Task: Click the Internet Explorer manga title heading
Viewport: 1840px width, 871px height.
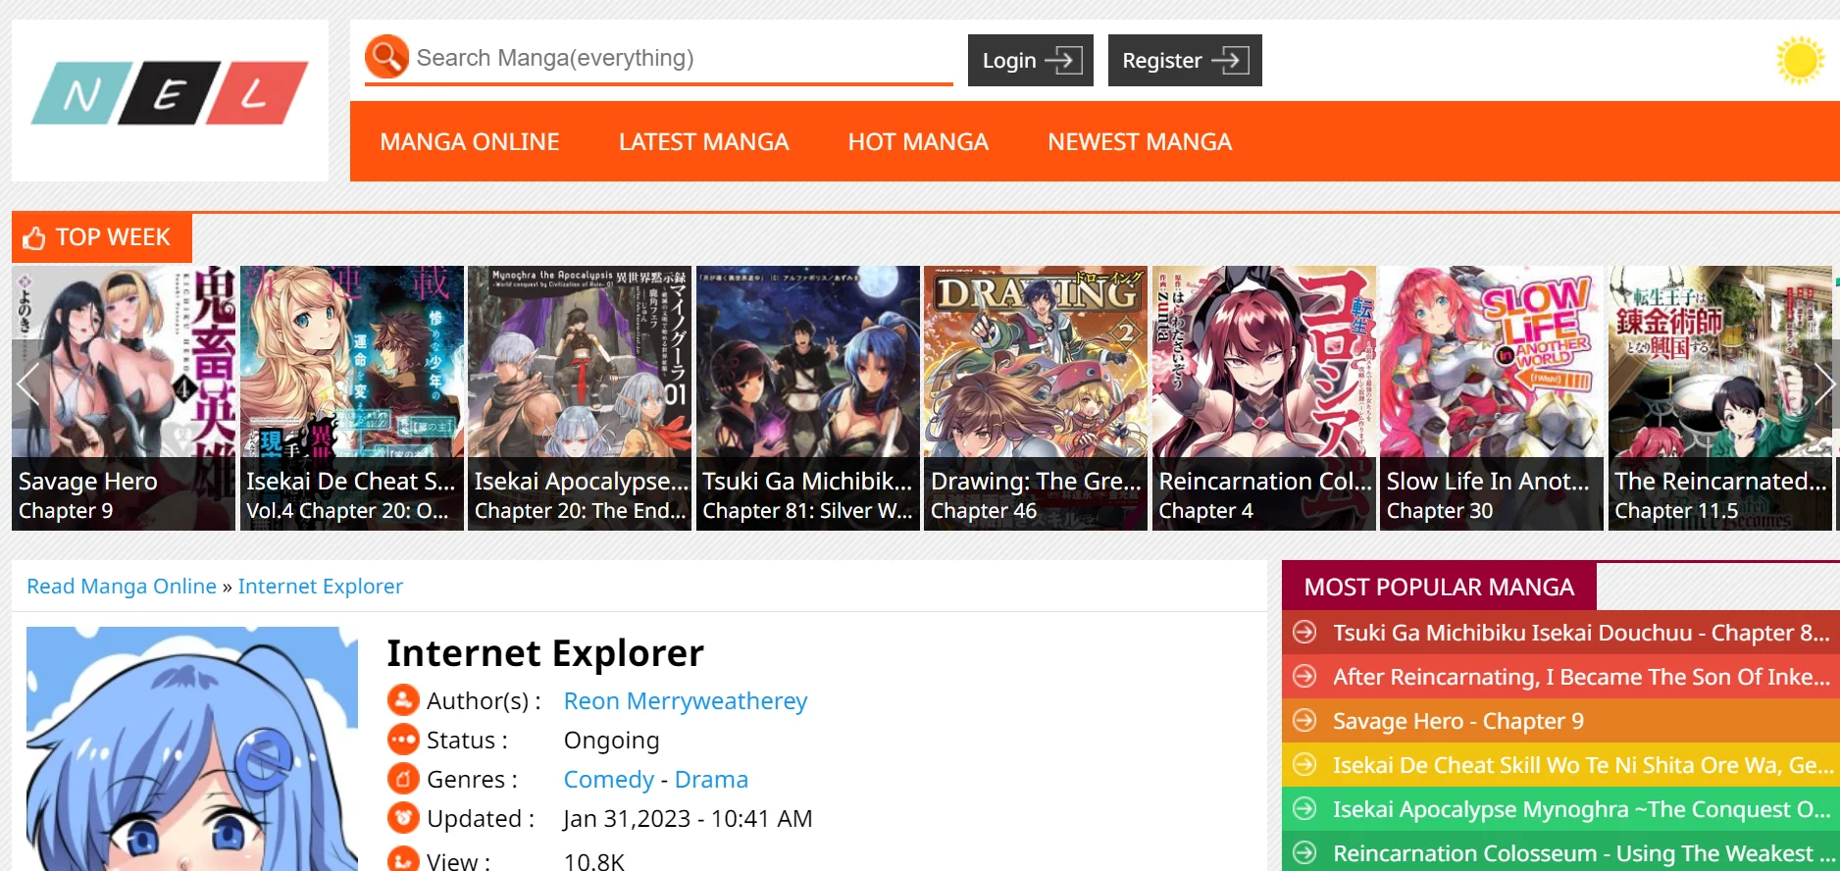Action: point(545,653)
